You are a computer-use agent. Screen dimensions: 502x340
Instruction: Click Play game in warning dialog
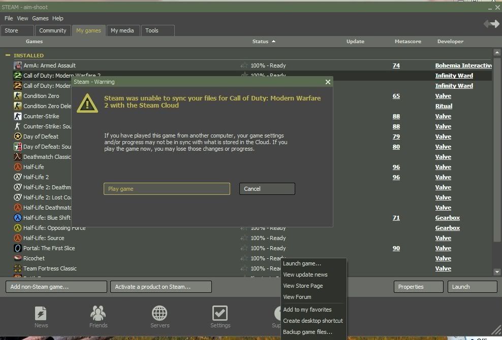pyautogui.click(x=167, y=189)
